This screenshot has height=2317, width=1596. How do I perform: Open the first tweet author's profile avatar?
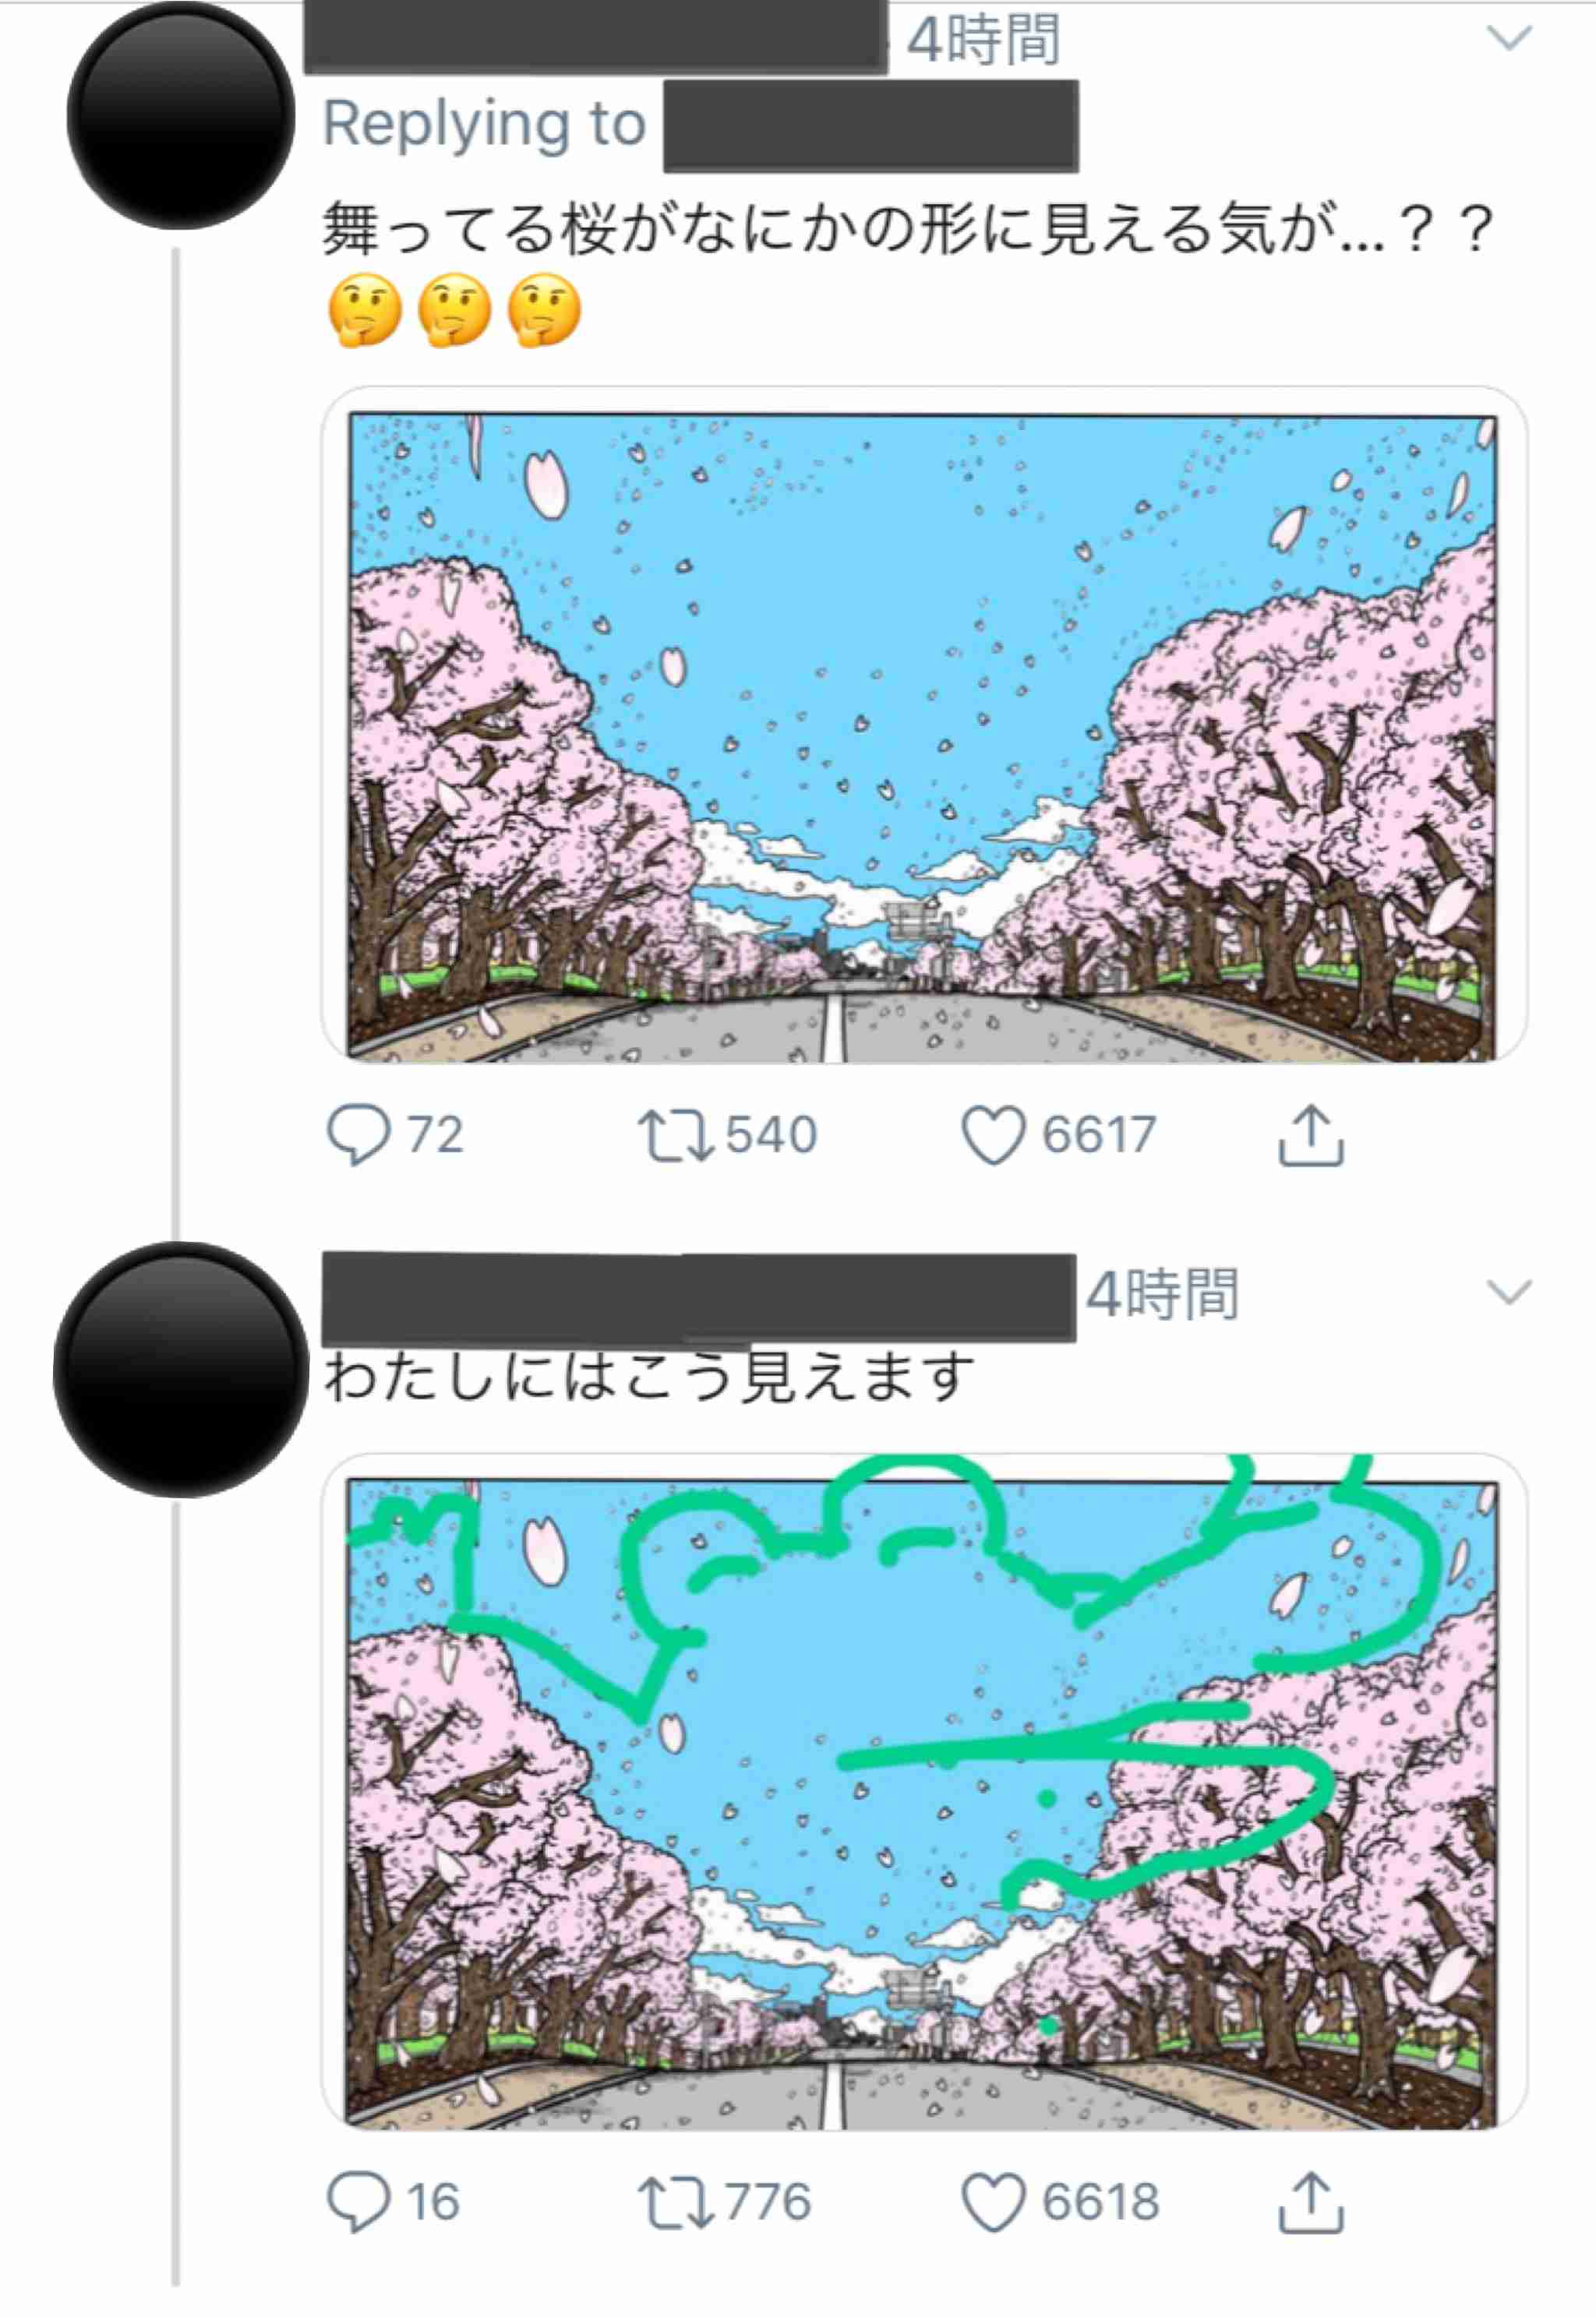click(180, 115)
